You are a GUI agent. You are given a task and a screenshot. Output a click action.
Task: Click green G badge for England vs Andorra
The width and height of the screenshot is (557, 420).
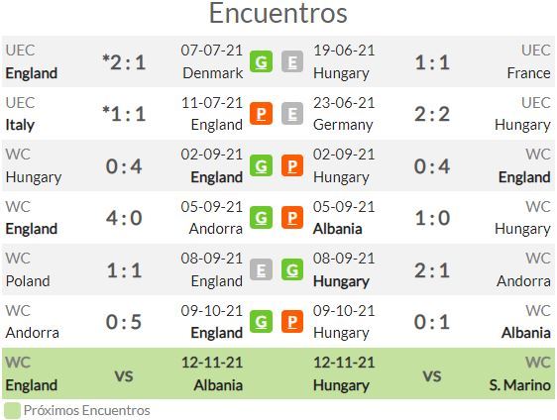tap(261, 218)
